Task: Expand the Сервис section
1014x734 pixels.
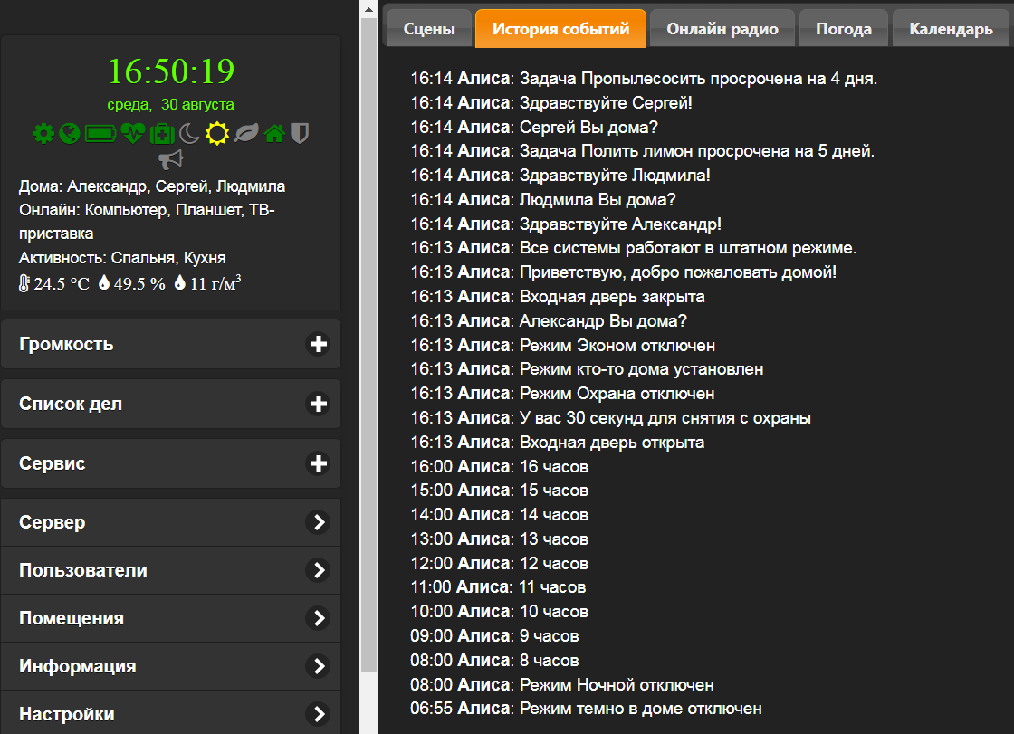Action: (x=171, y=463)
